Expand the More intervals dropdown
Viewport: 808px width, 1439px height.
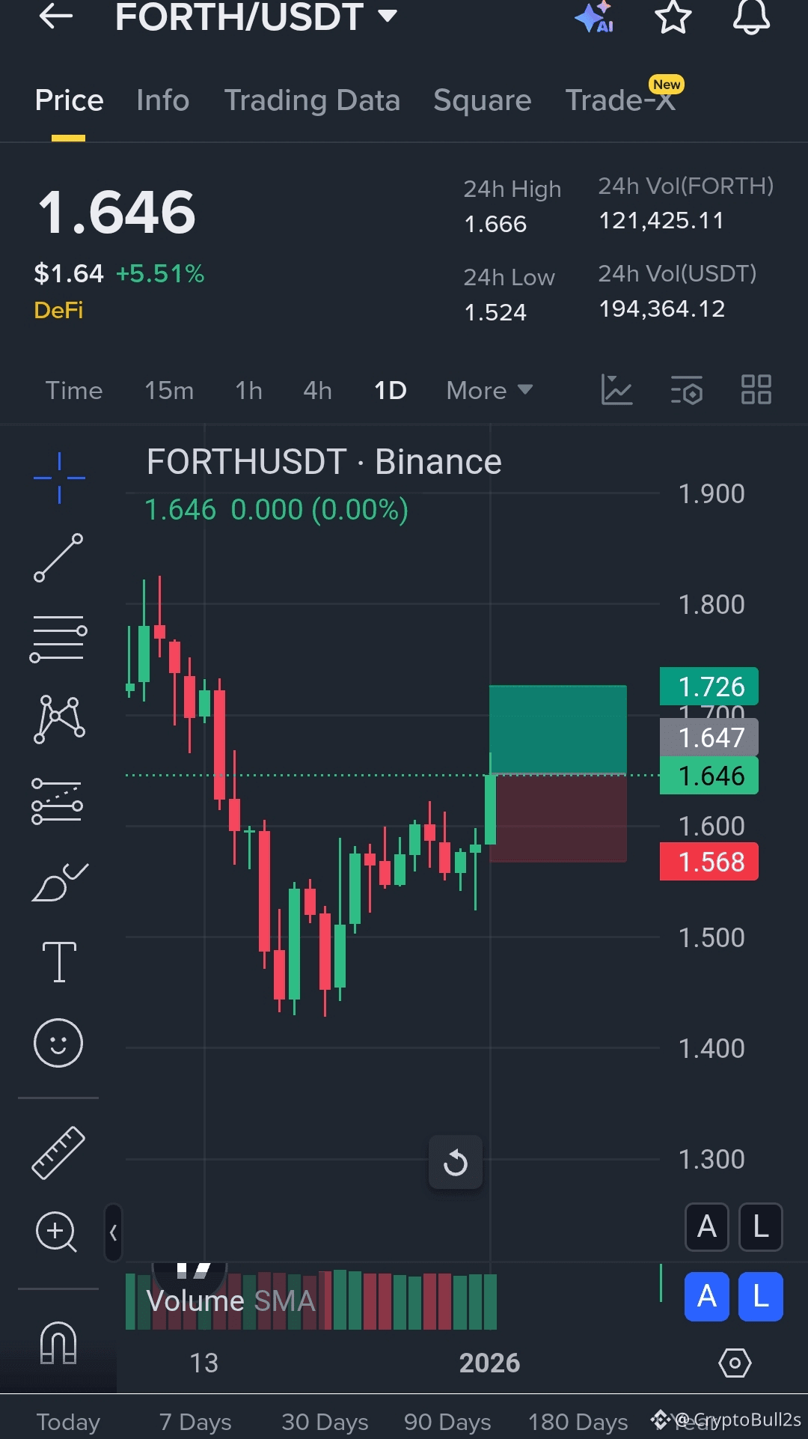click(x=489, y=390)
